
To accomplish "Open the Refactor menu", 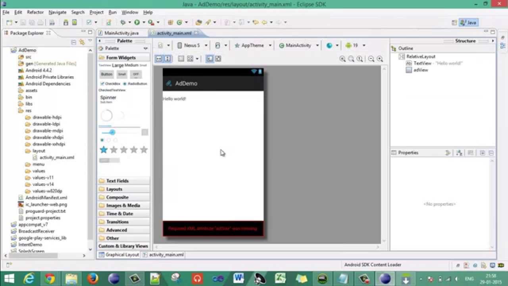I will (35, 12).
